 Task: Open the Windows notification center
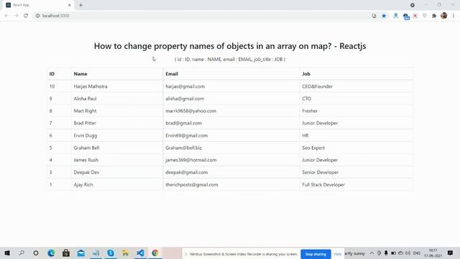click(450, 253)
